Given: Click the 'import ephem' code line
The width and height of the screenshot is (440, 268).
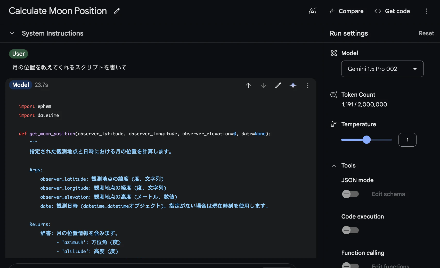Looking at the screenshot, I should (35, 106).
